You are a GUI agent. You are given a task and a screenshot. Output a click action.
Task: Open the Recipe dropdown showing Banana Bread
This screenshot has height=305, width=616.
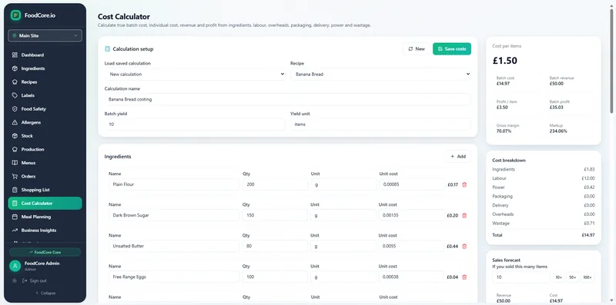point(380,74)
